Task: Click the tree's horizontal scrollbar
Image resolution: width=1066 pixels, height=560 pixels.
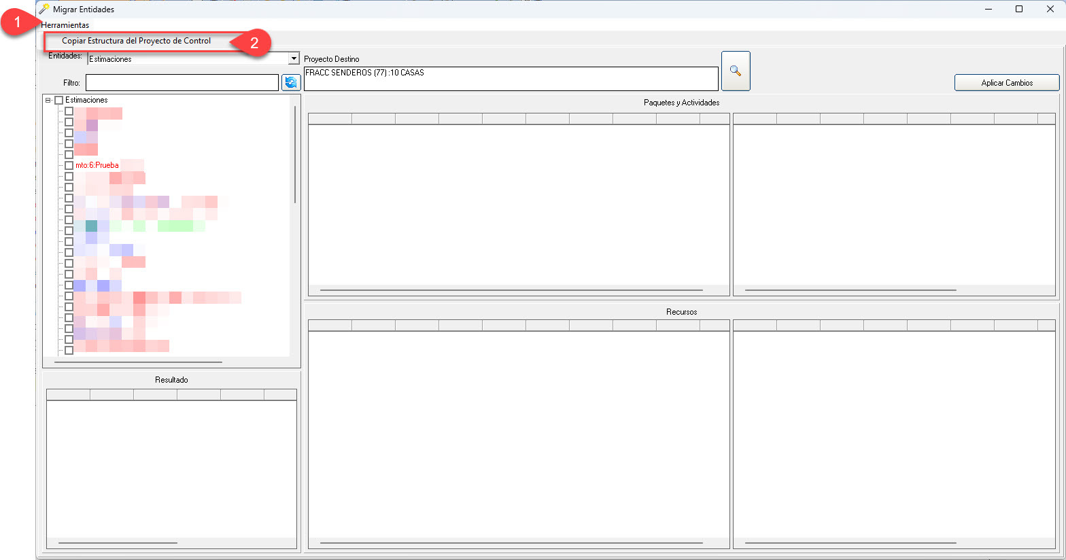Action: click(138, 362)
